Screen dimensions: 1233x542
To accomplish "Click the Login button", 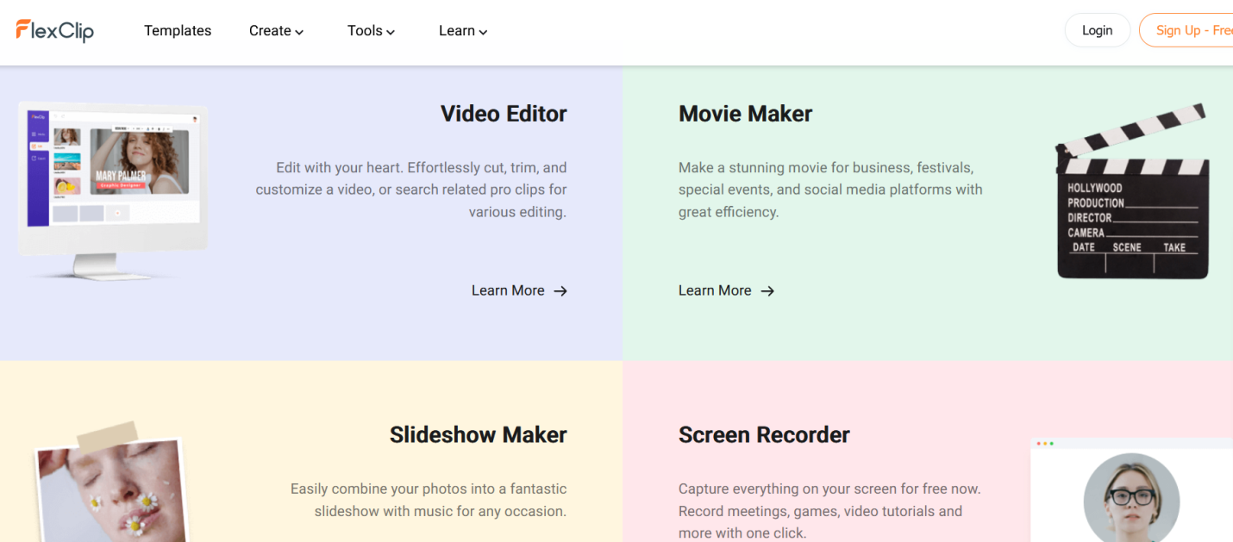I will (1097, 30).
